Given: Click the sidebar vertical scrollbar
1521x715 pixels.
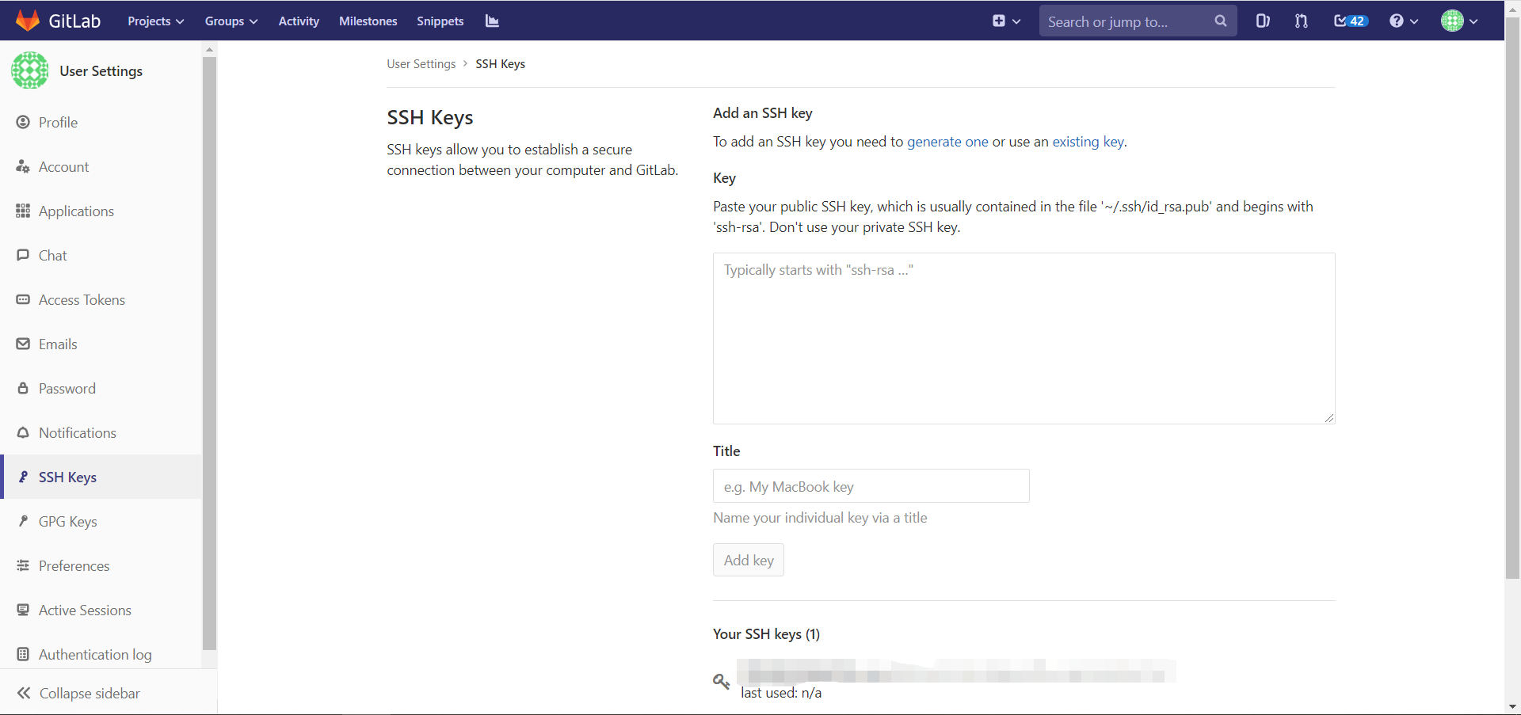Looking at the screenshot, I should [x=209, y=352].
